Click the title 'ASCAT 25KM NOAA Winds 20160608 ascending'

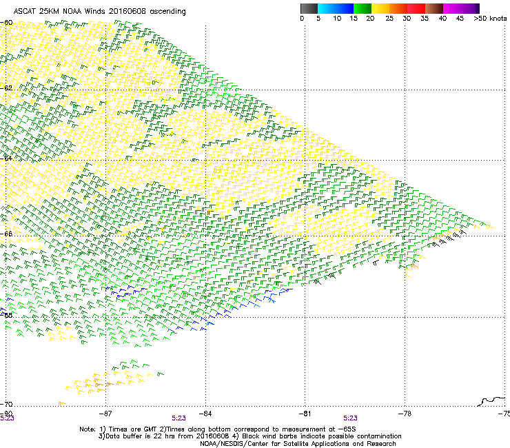99,12
